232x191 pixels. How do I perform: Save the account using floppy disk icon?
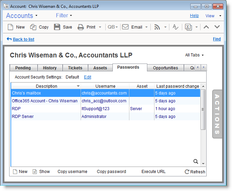point(57,27)
